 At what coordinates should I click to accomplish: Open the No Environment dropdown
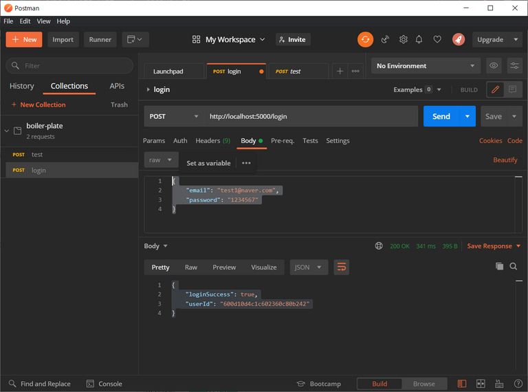pyautogui.click(x=426, y=65)
